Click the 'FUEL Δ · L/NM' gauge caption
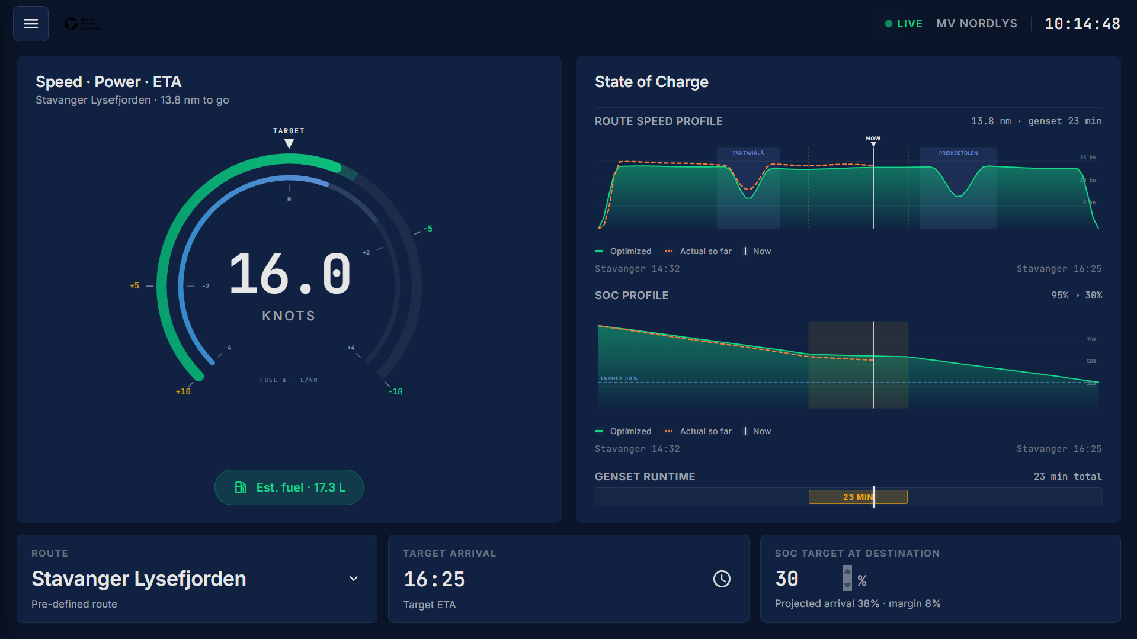This screenshot has width=1137, height=639. (289, 380)
